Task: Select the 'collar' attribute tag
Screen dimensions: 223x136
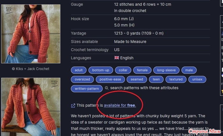Action: coord(123,70)
